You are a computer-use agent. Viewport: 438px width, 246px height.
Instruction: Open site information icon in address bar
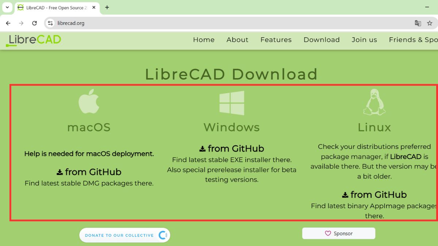51,23
